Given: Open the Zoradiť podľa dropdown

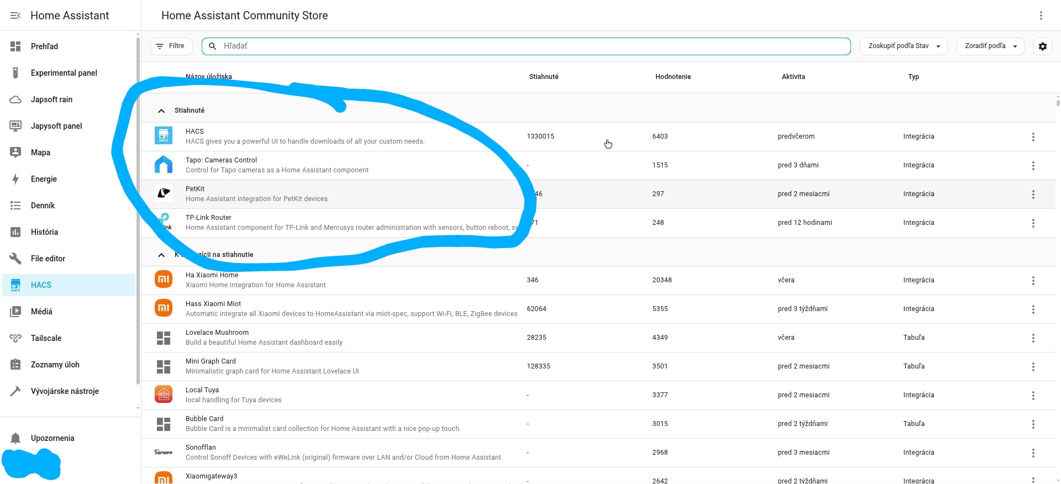Looking at the screenshot, I should coord(990,46).
